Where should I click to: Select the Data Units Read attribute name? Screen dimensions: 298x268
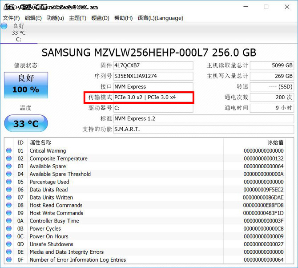coord(48,190)
